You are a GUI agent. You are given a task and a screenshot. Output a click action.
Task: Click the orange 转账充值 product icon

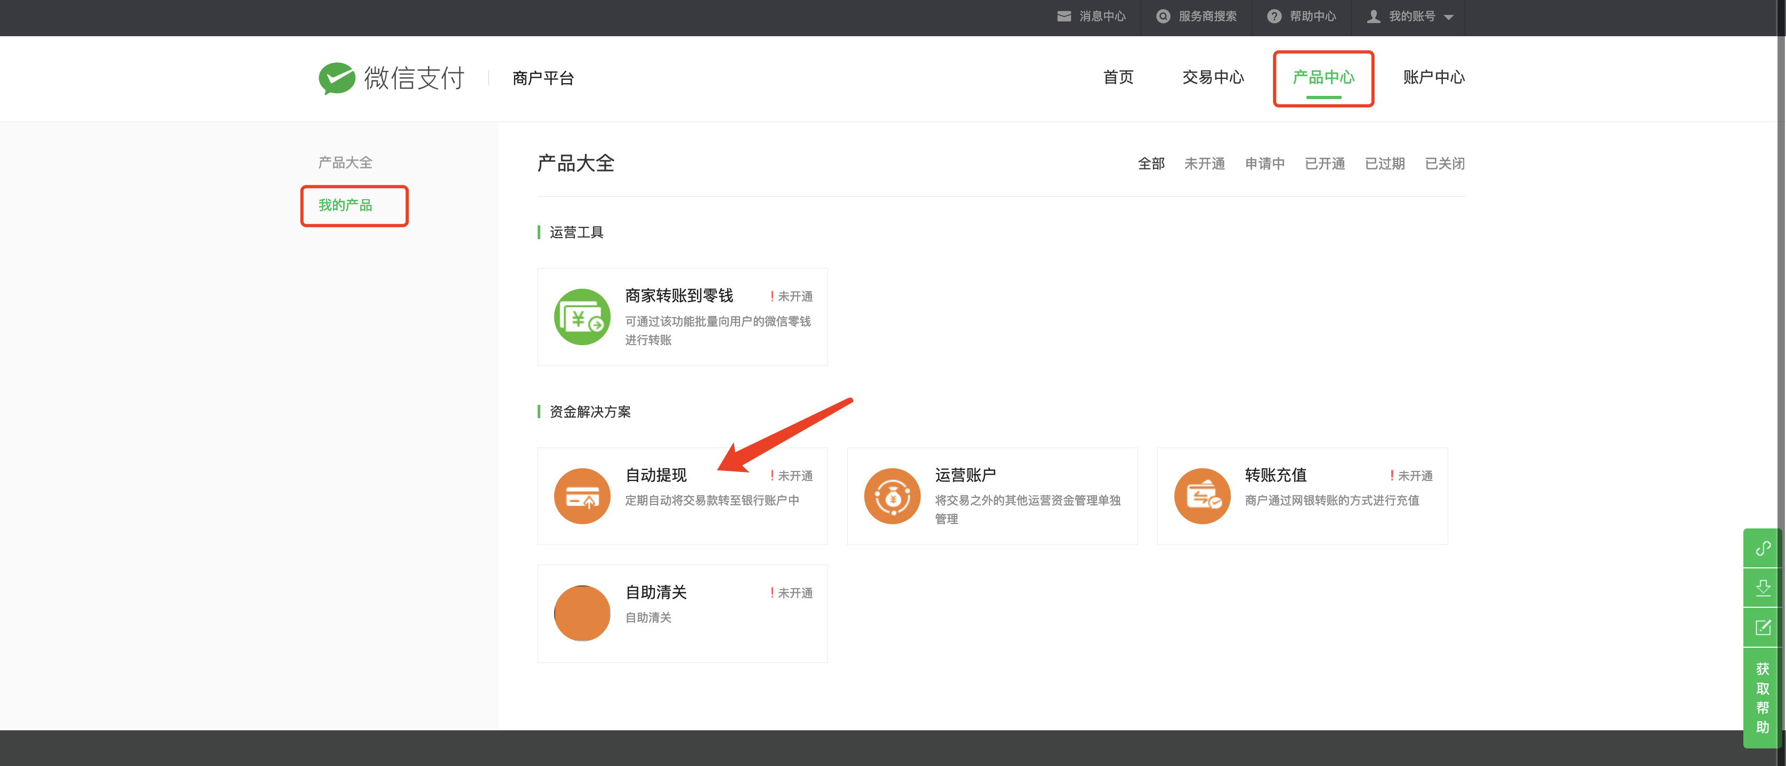pos(1202,496)
